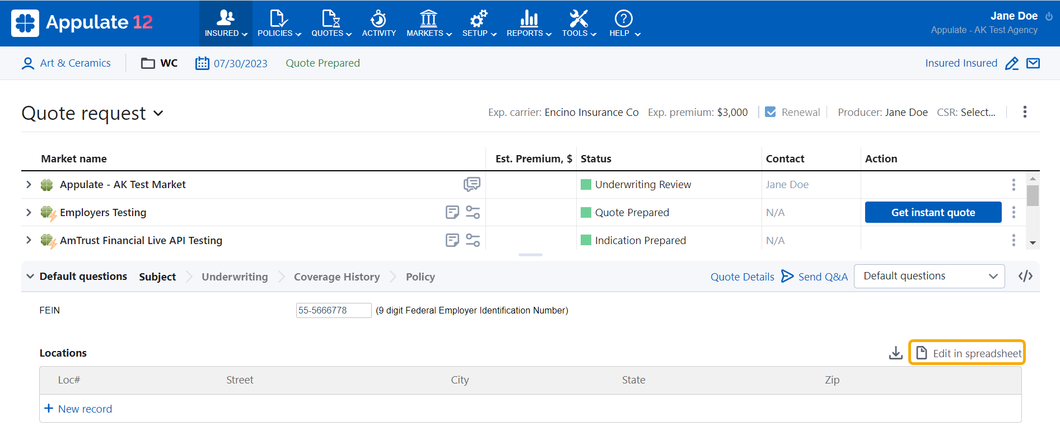The width and height of the screenshot is (1060, 435).
Task: Collapse the Default questions section chevron
Action: point(30,276)
